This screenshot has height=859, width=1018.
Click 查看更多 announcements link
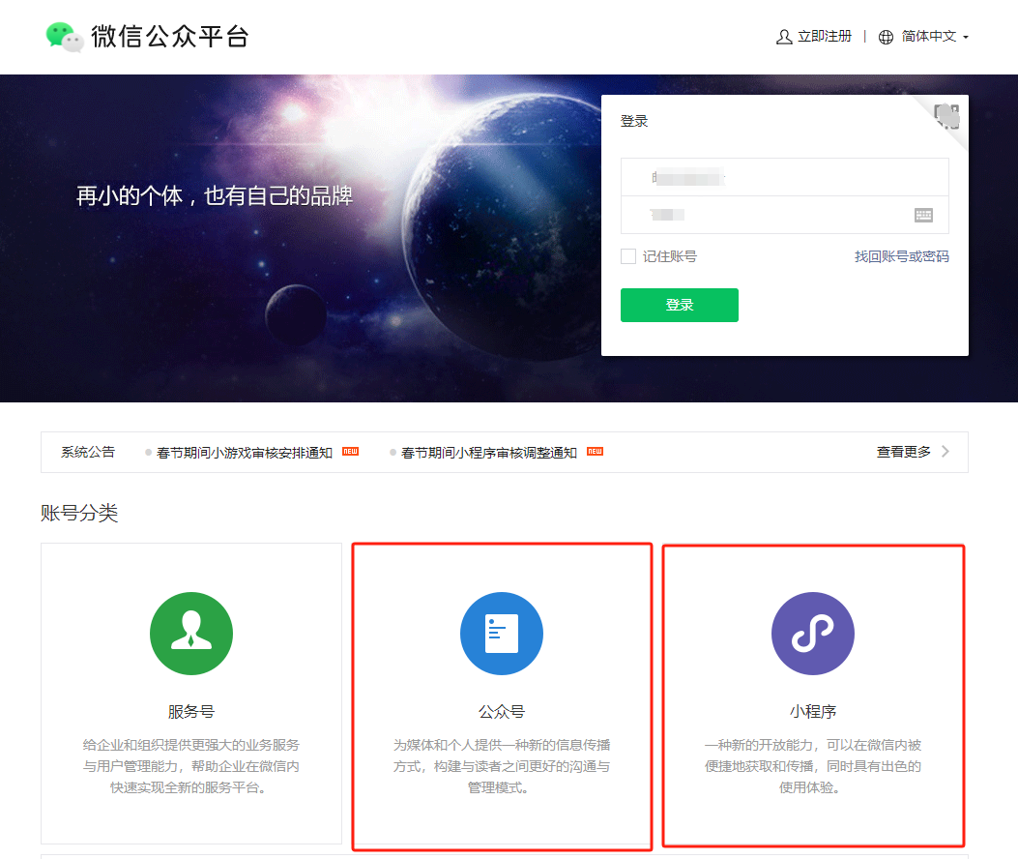click(x=904, y=452)
